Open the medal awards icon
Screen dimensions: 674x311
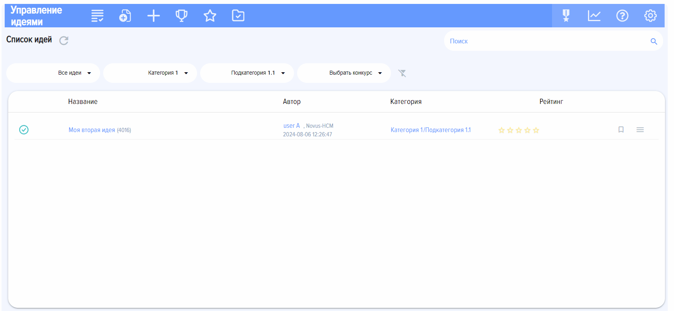[566, 16]
